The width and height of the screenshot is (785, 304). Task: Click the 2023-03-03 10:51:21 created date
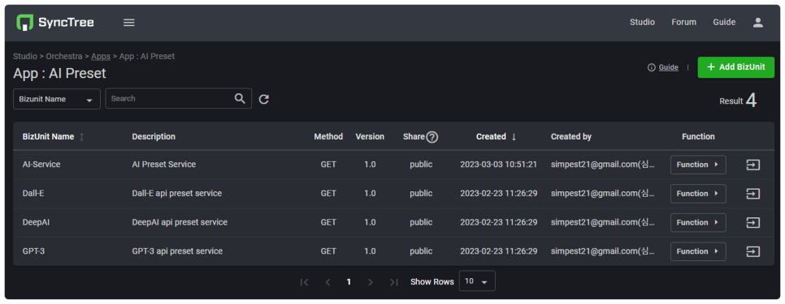499,165
